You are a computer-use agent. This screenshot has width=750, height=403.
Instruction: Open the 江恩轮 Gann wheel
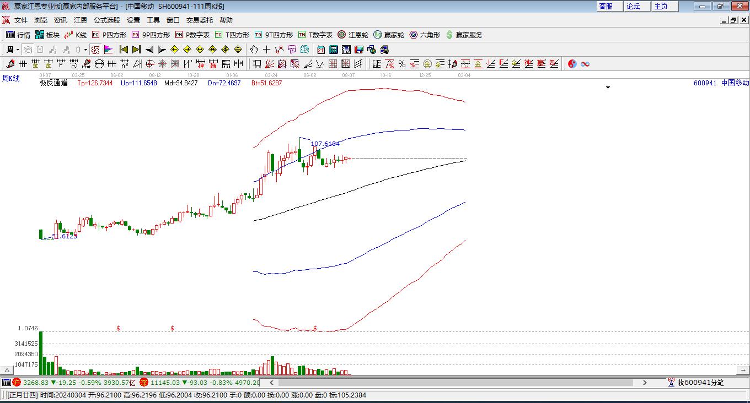click(x=353, y=35)
